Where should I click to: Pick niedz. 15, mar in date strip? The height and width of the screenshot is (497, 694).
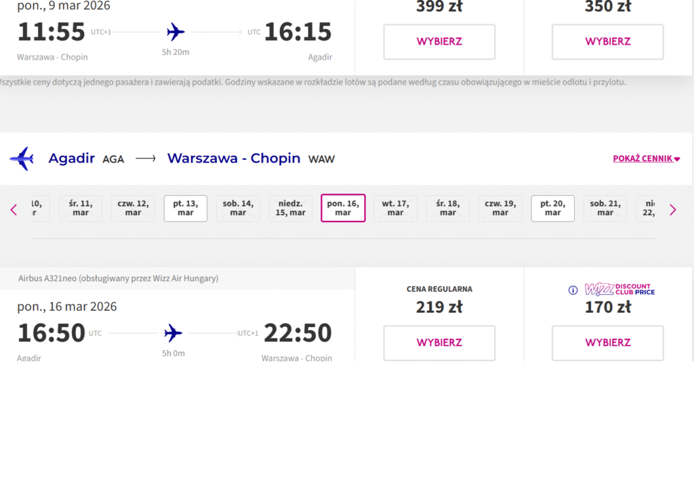point(291,208)
